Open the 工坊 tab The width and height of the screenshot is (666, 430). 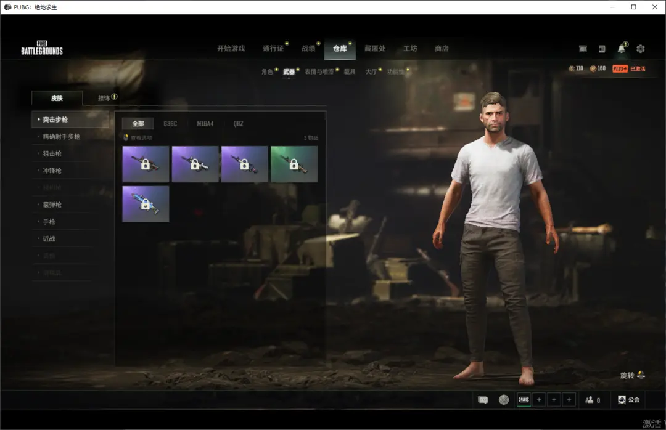(410, 49)
